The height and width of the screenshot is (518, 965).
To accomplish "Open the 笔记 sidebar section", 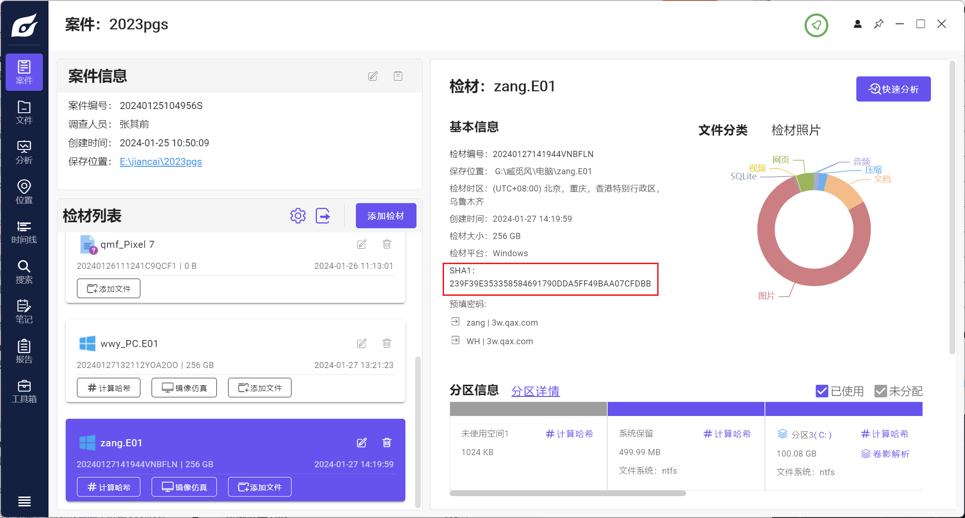I will point(24,312).
